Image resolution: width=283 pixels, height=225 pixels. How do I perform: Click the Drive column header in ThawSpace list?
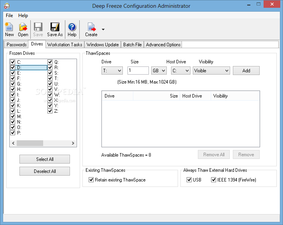117,96
